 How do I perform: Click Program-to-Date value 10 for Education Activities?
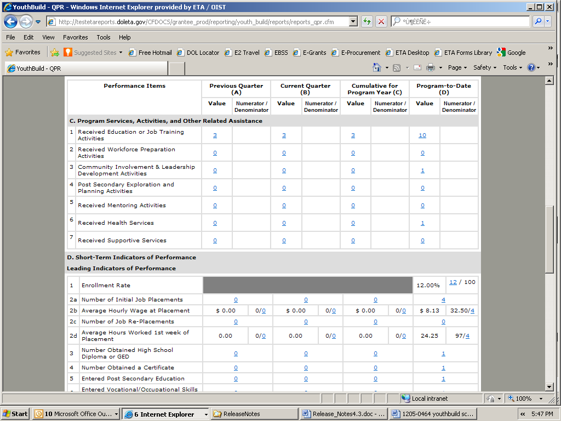[x=422, y=135]
